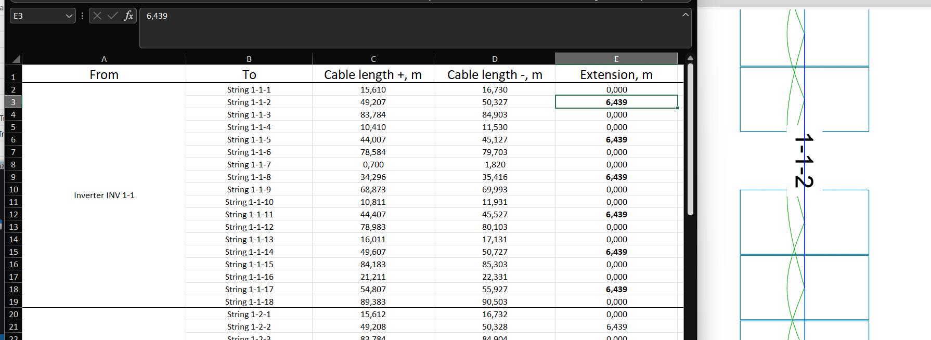Click the 'From' header cell
The width and height of the screenshot is (931, 340).
tap(104, 74)
